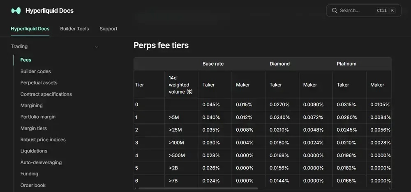Go to Builder codes page
Screen dimensions: 411x192
[x=36, y=71]
